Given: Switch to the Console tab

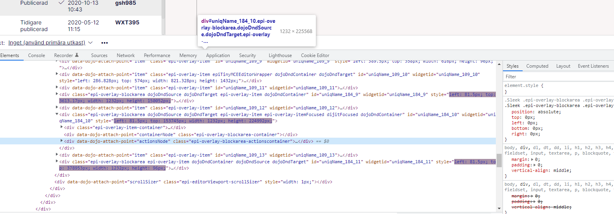Looking at the screenshot, I should 36,55.
